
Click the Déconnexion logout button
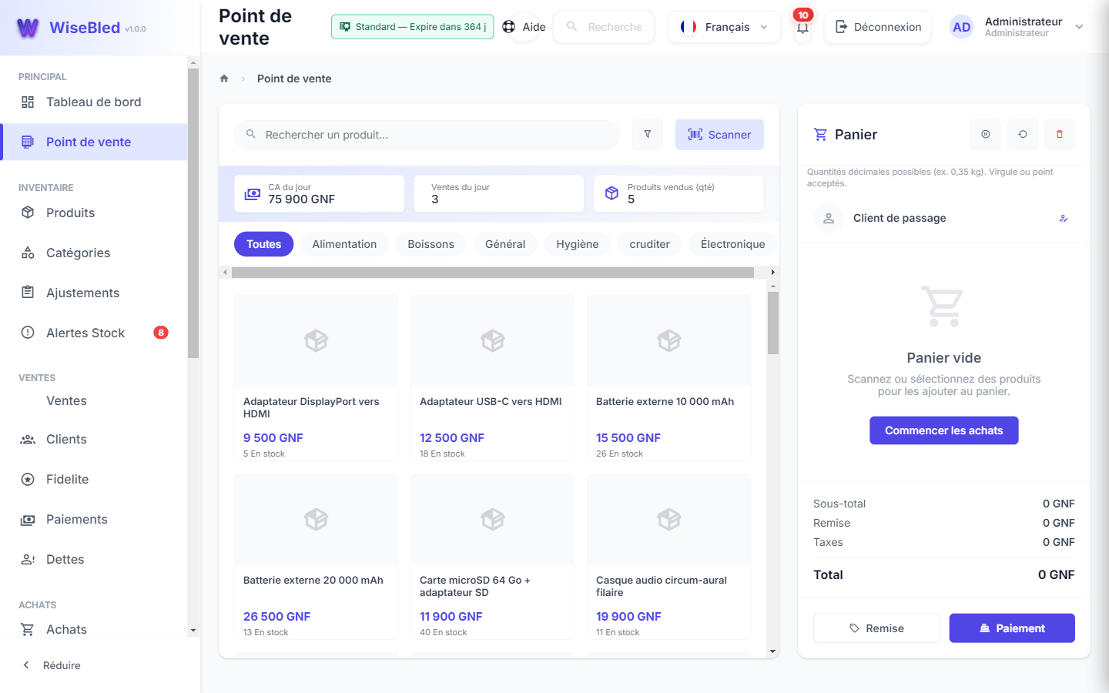click(x=878, y=27)
